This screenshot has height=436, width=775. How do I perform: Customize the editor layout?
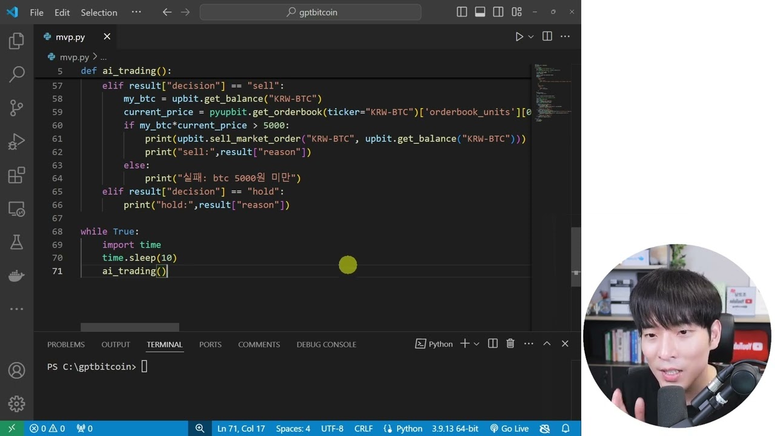516,12
